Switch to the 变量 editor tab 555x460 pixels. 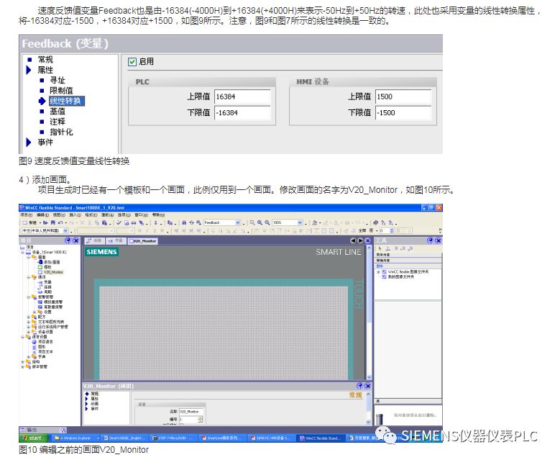click(x=116, y=240)
